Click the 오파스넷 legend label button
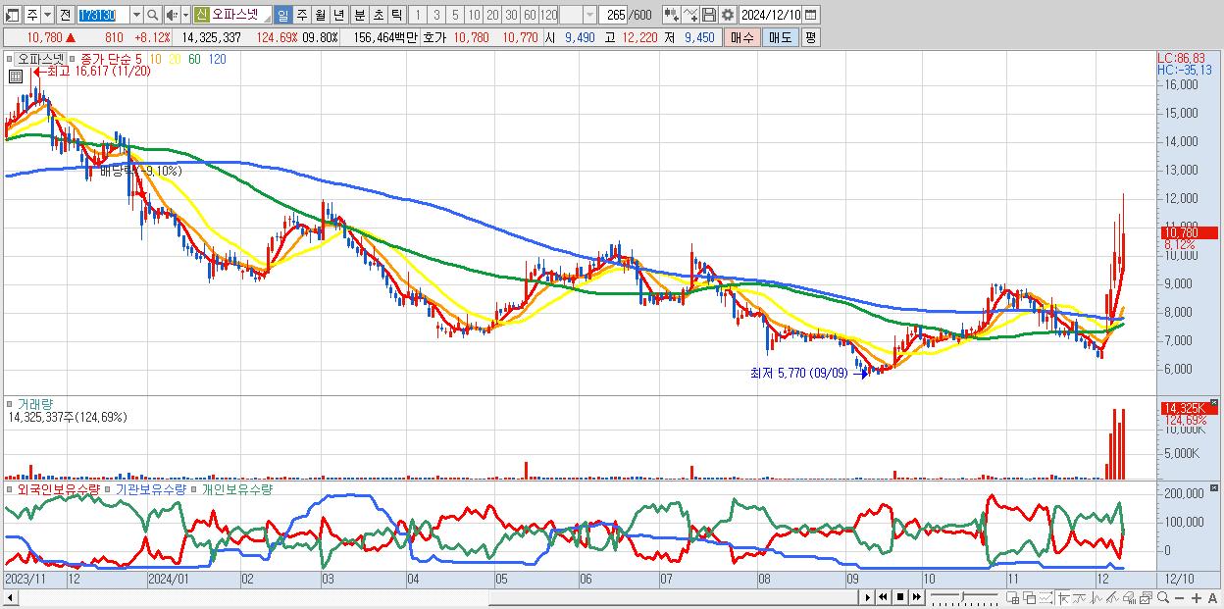 [x=41, y=59]
